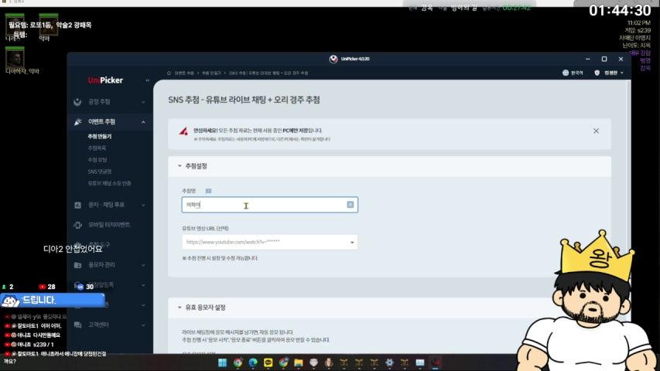
Task: Click the UniPicker title bar logo icon
Action: tap(333, 59)
